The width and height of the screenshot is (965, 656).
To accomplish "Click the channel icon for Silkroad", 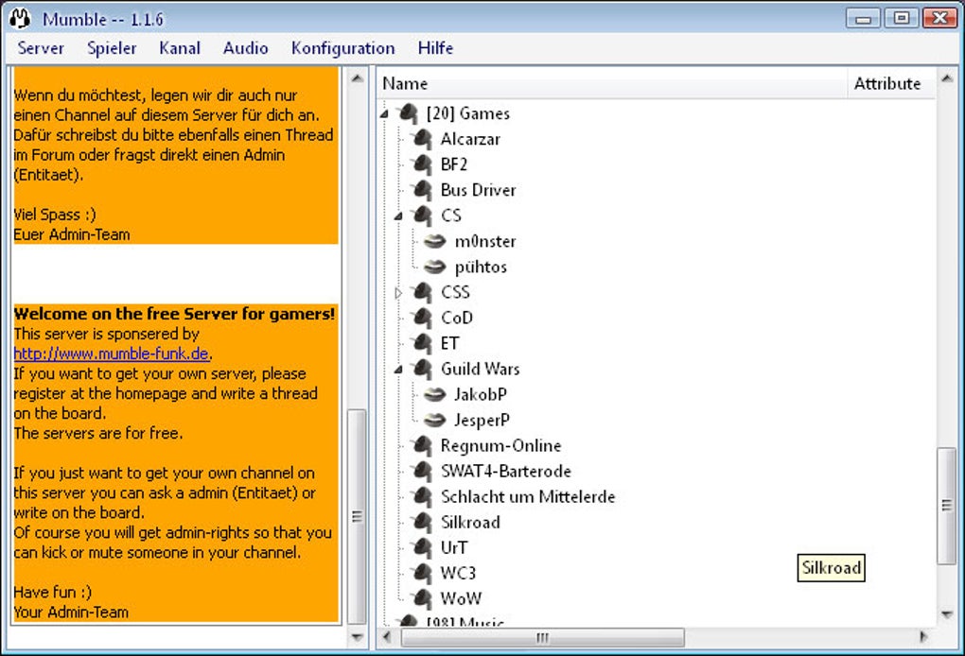I will coord(422,522).
